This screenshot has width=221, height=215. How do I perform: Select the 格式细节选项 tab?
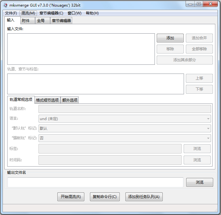pyautogui.click(x=47, y=100)
